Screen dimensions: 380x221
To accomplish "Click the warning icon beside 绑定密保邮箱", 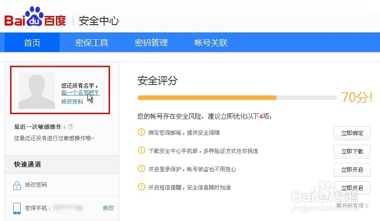I will (x=141, y=132).
